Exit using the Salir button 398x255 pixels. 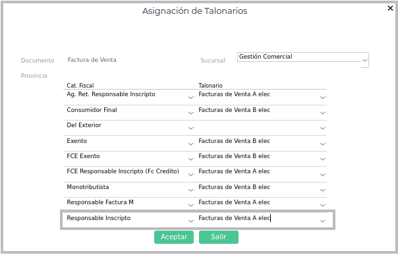pyautogui.click(x=219, y=237)
